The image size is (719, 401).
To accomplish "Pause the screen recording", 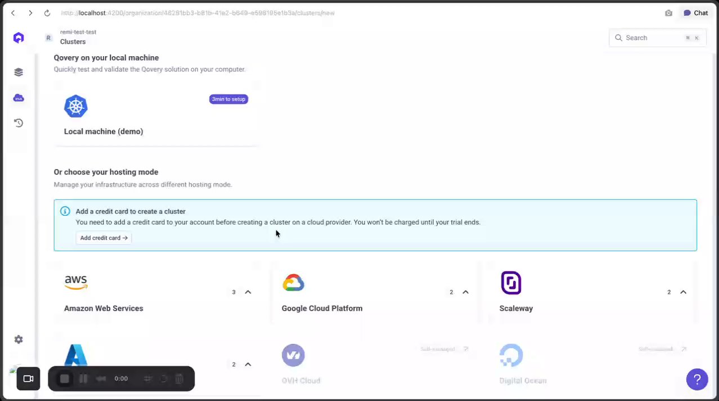I will point(83,379).
